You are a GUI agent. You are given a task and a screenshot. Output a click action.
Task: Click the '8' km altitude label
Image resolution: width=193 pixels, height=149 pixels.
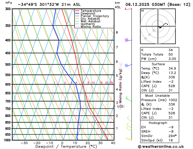(117, 32)
